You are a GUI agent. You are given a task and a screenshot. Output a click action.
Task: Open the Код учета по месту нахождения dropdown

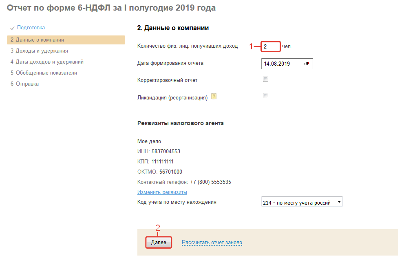coord(302,202)
